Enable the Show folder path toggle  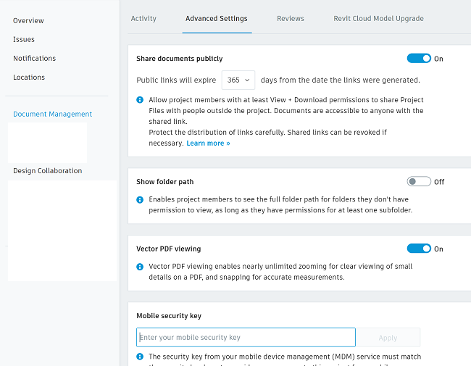pyautogui.click(x=419, y=182)
